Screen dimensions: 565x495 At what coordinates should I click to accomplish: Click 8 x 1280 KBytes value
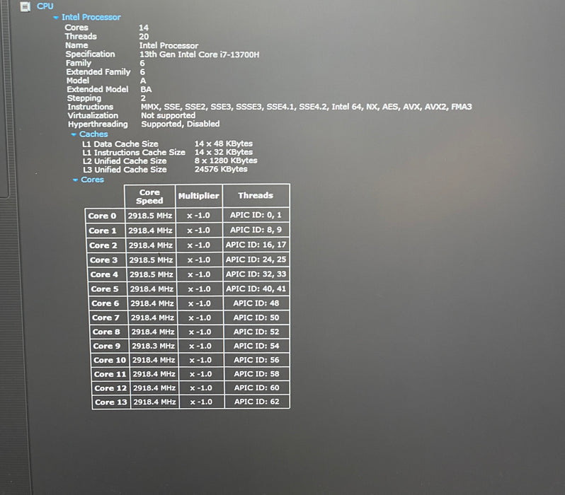[226, 161]
